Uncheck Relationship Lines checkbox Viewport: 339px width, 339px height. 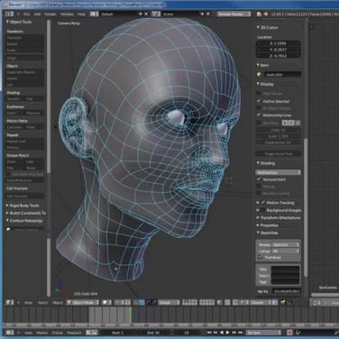(259, 115)
